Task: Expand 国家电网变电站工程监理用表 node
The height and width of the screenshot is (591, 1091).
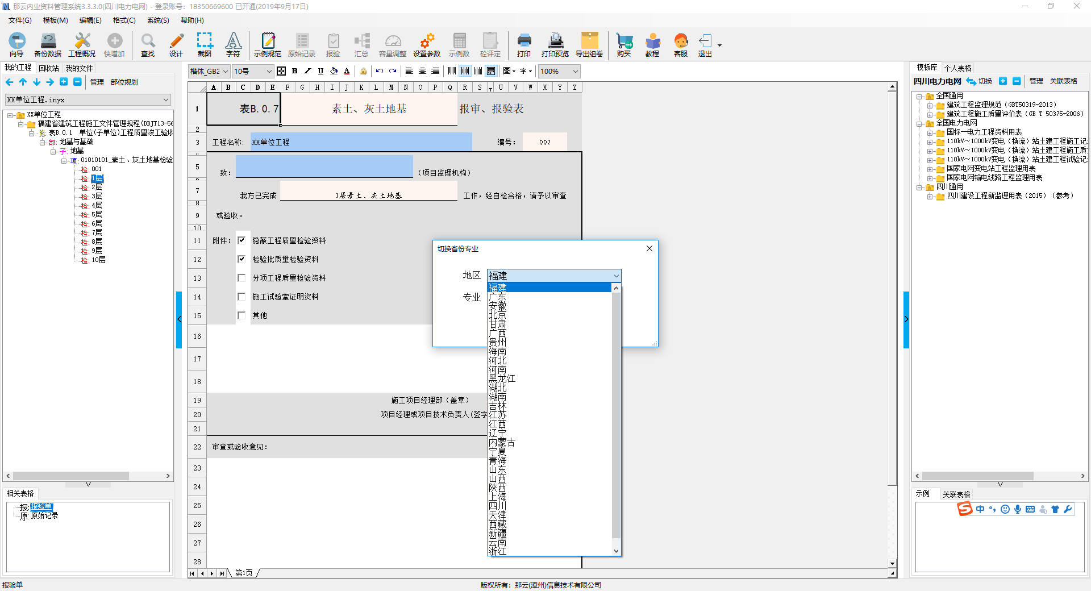Action: [x=930, y=169]
